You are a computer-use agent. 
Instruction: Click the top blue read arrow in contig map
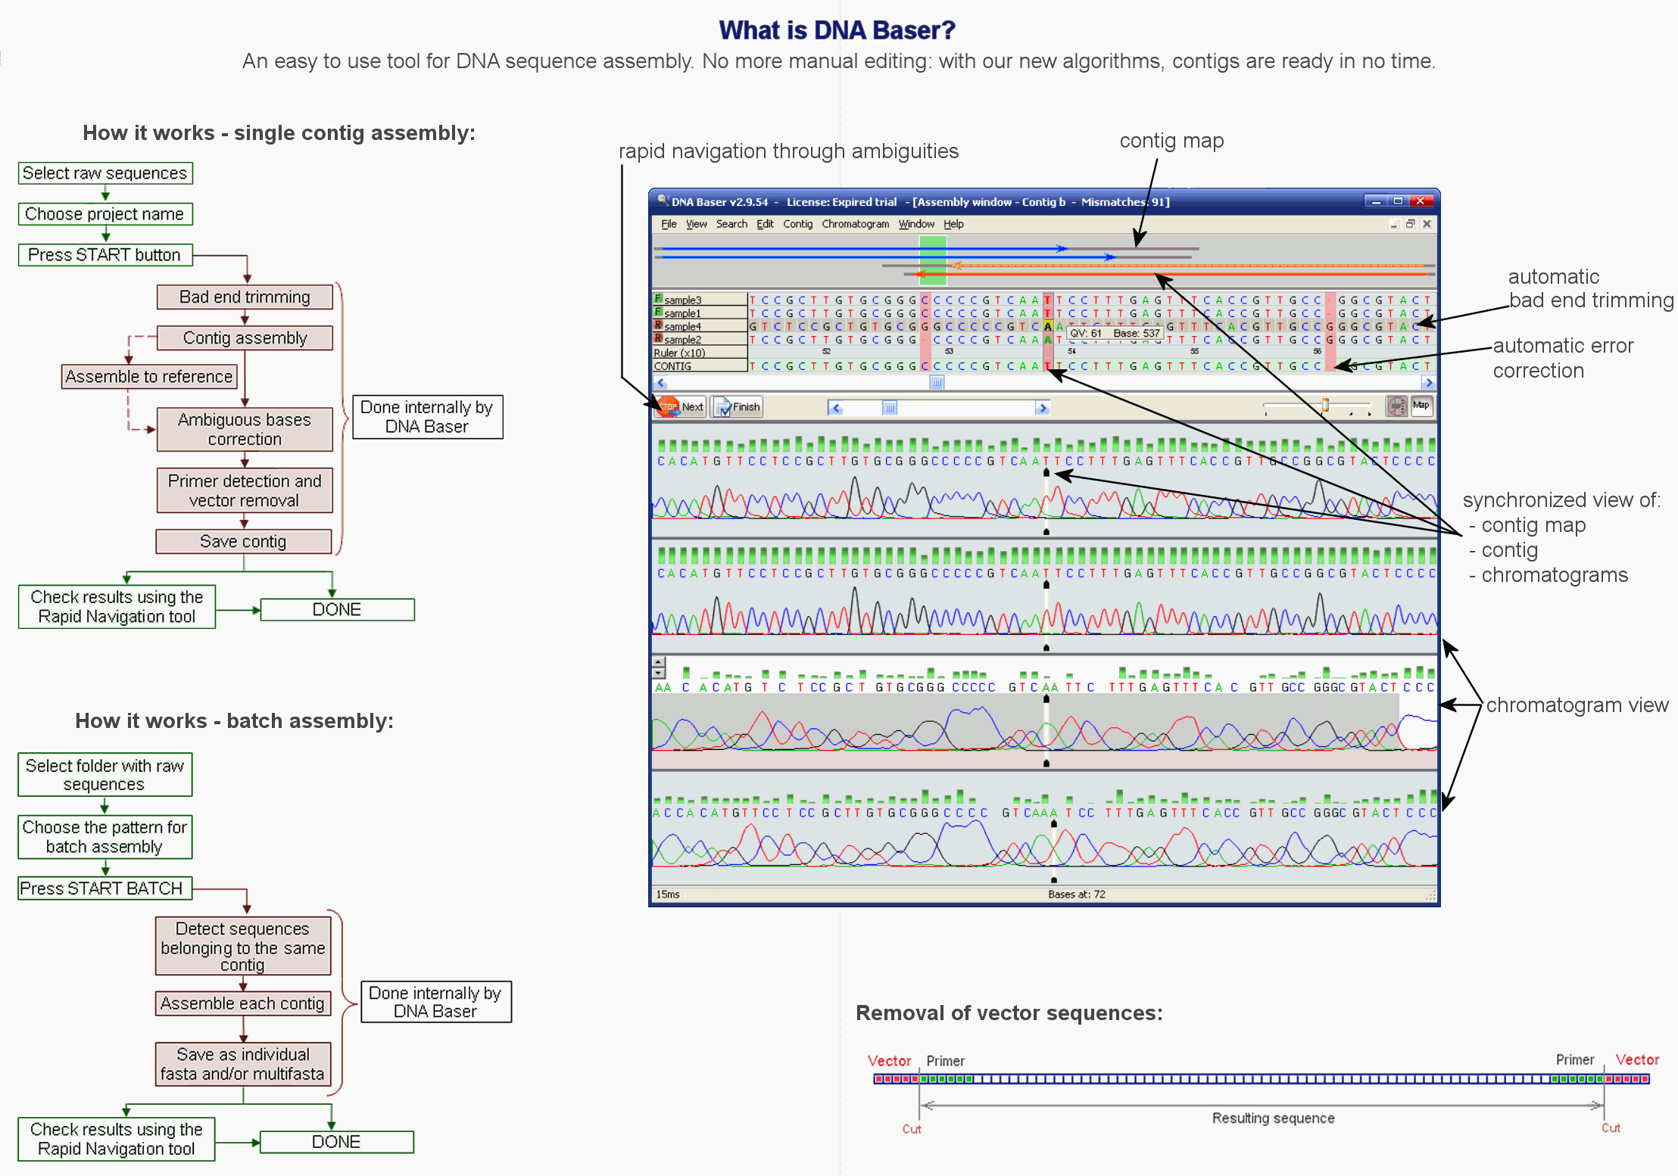pyautogui.click(x=863, y=248)
